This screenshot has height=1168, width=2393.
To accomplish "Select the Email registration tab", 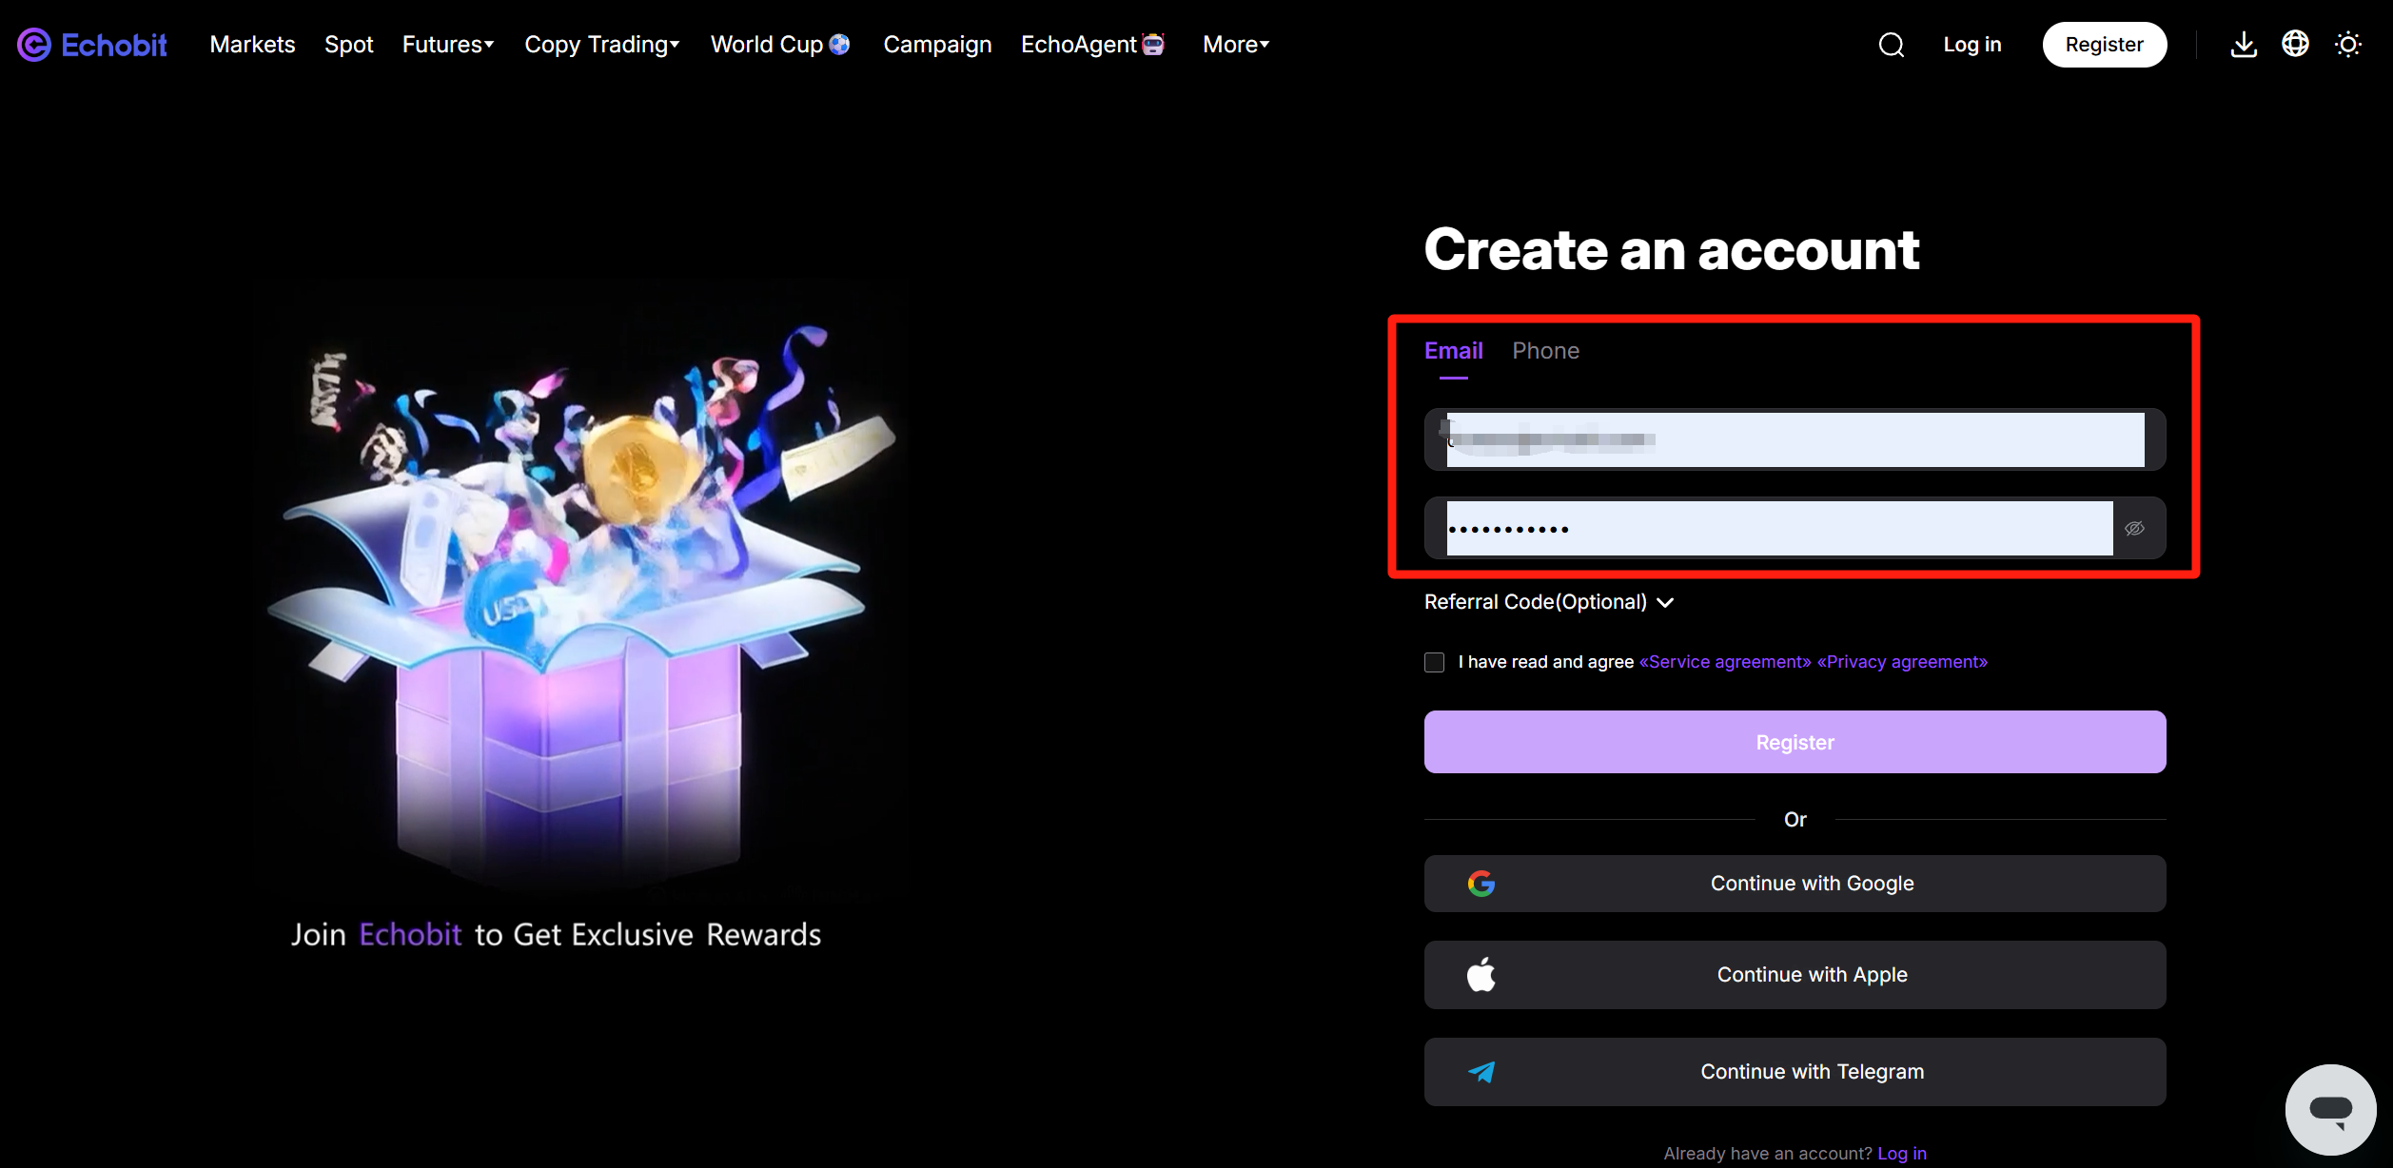I will coord(1453,351).
